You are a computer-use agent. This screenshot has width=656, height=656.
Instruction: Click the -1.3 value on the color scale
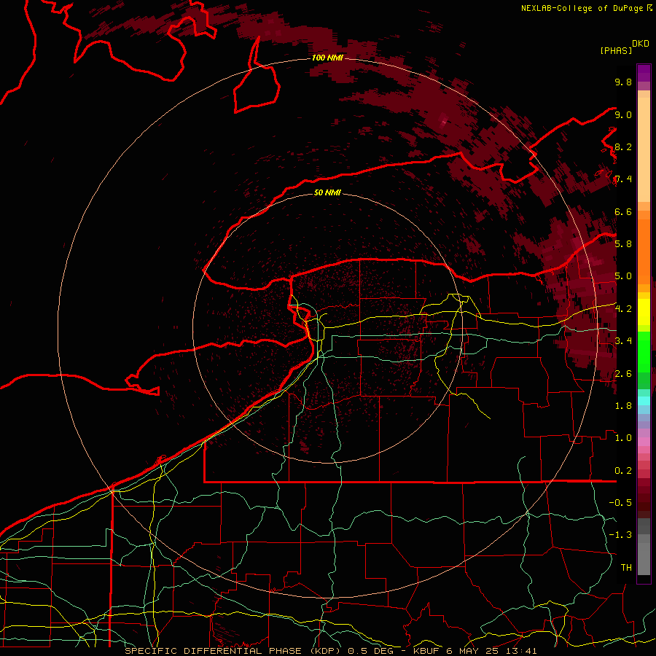coord(620,535)
